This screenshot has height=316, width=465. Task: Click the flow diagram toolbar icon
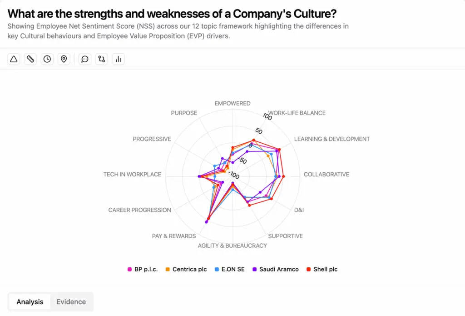(101, 59)
